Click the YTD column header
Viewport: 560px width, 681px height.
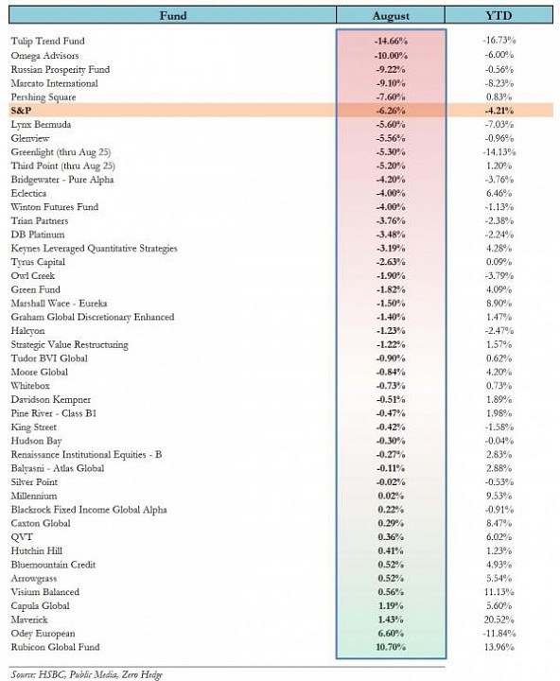[x=499, y=15]
